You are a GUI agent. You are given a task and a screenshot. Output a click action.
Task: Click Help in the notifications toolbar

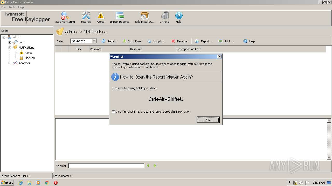[x=249, y=41]
